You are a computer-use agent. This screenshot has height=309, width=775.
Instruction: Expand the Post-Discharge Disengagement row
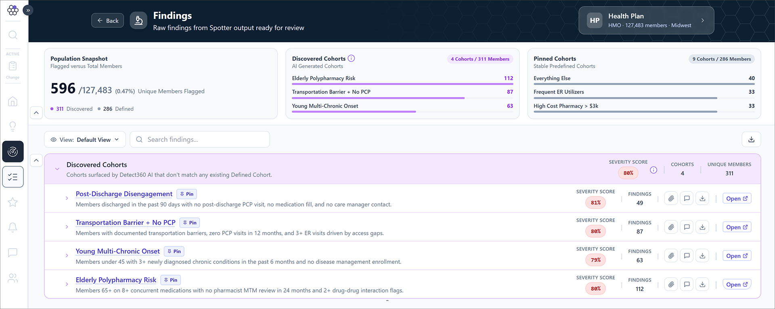(67, 198)
